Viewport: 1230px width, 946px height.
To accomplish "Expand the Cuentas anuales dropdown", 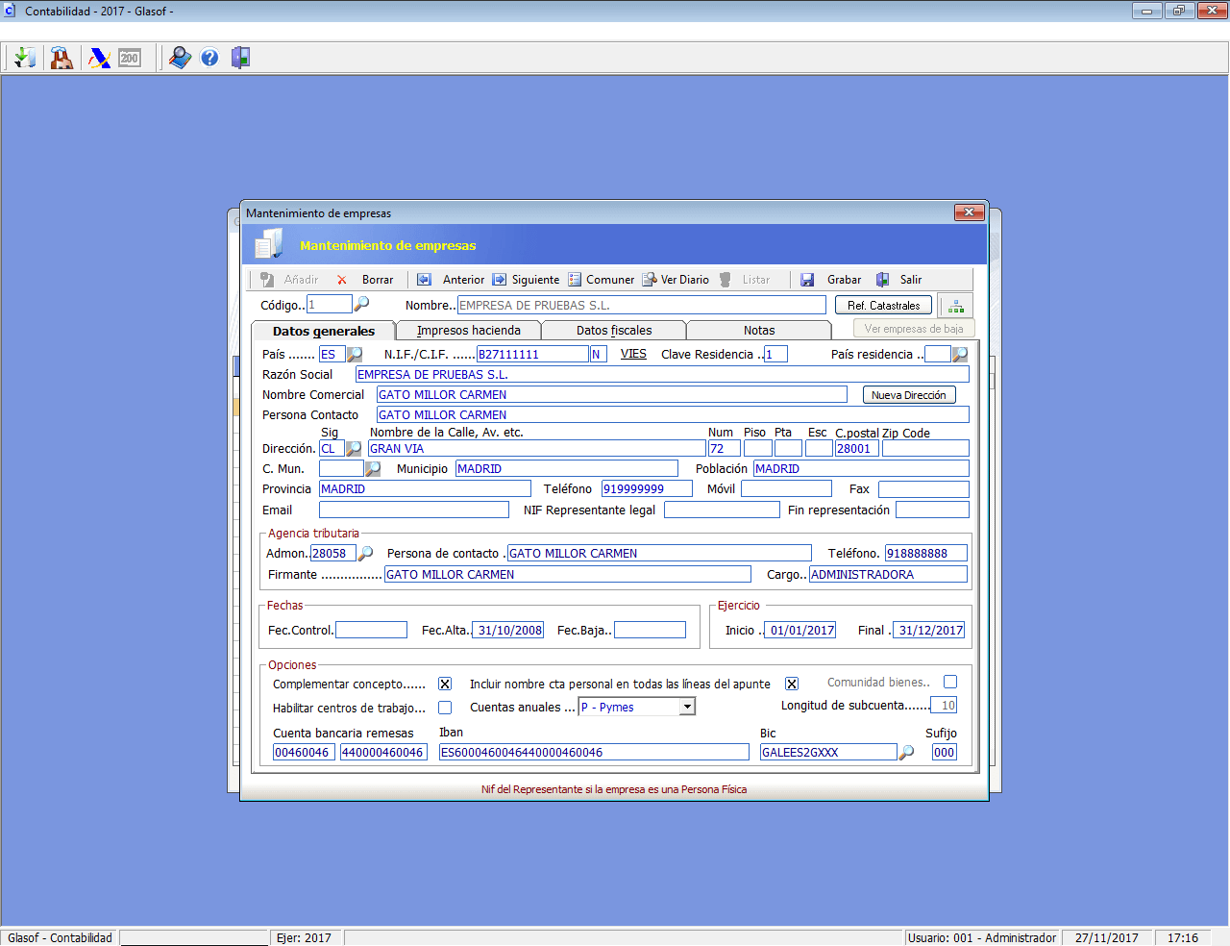I will [687, 707].
